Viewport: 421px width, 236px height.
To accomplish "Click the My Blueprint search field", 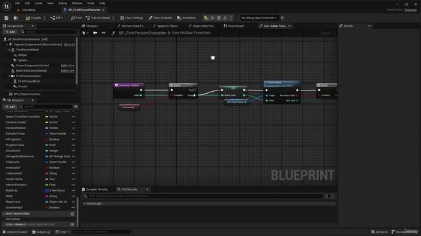I will [x=45, y=106].
